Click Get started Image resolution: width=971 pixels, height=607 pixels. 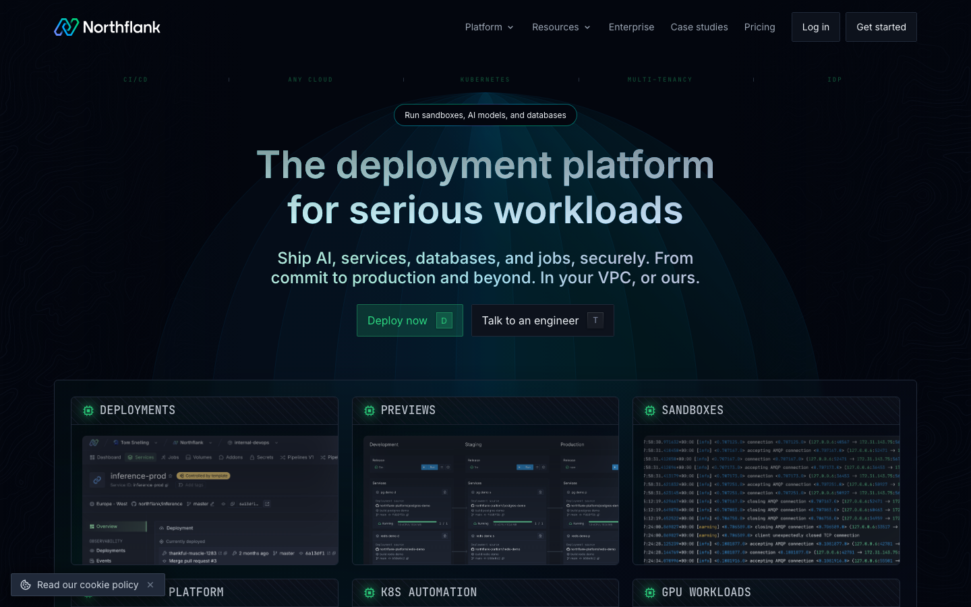tap(881, 27)
